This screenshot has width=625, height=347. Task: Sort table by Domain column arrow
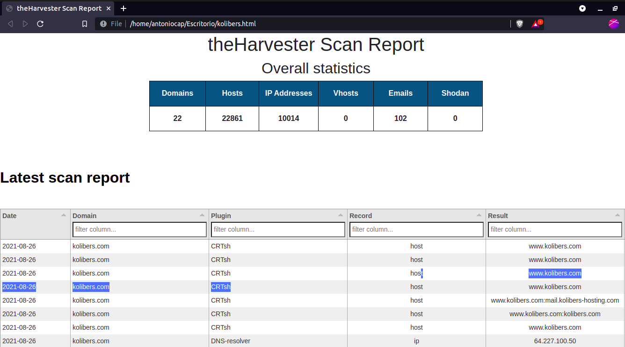point(202,215)
